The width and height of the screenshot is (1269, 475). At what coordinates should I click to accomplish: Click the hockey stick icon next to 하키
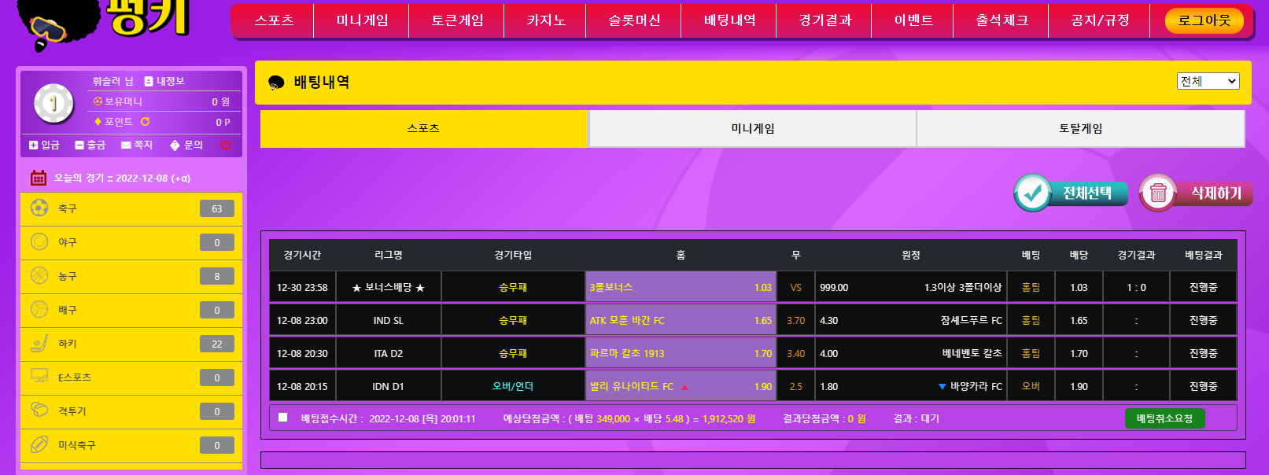(x=39, y=344)
